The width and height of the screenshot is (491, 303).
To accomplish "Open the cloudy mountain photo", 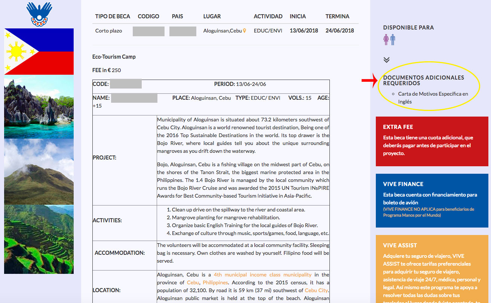I will pyautogui.click(x=39, y=171).
